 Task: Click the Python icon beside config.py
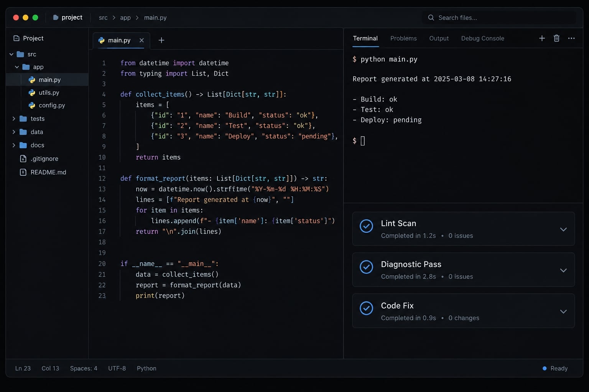32,105
